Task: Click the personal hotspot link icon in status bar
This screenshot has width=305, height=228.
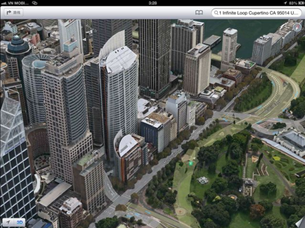Action: pos(35,3)
